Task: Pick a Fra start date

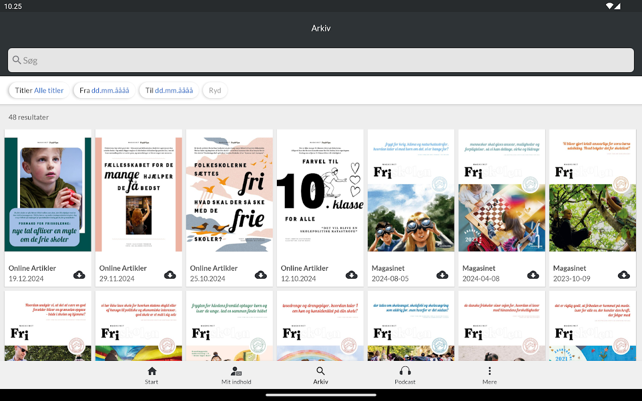Action: point(104,91)
